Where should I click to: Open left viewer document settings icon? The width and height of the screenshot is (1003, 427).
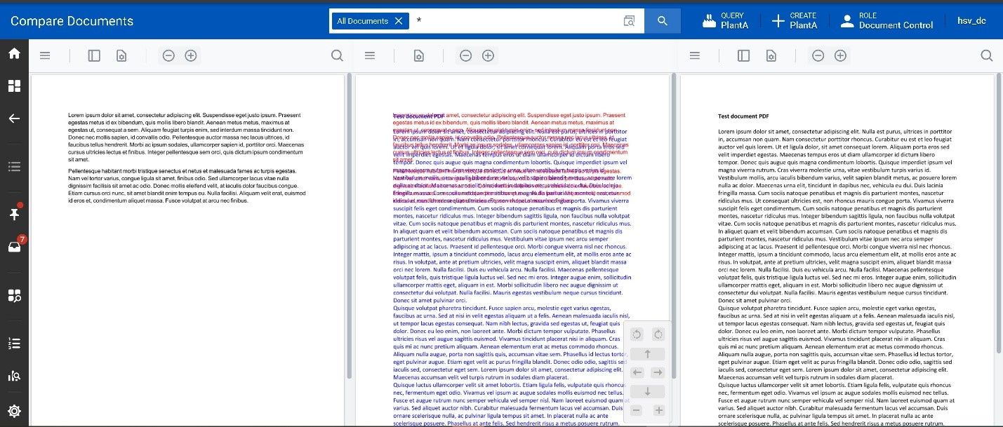pos(121,55)
